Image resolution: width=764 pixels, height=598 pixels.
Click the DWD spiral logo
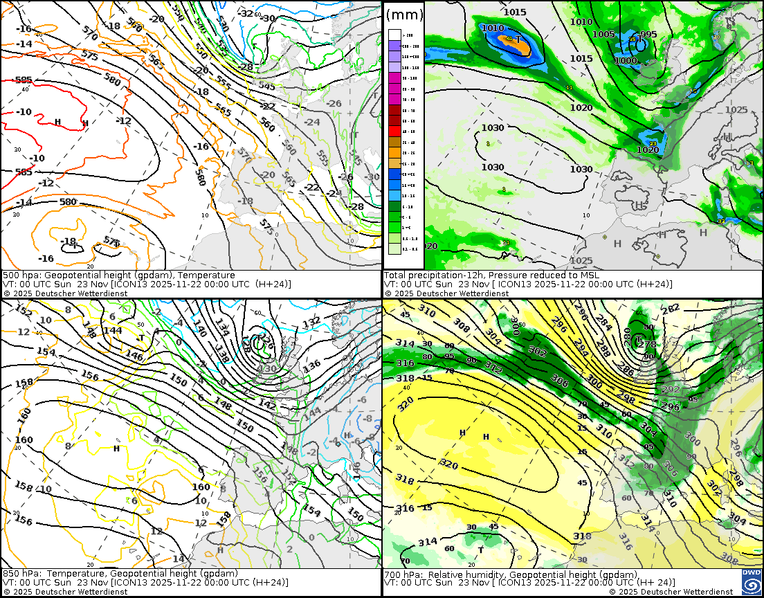pyautogui.click(x=750, y=582)
